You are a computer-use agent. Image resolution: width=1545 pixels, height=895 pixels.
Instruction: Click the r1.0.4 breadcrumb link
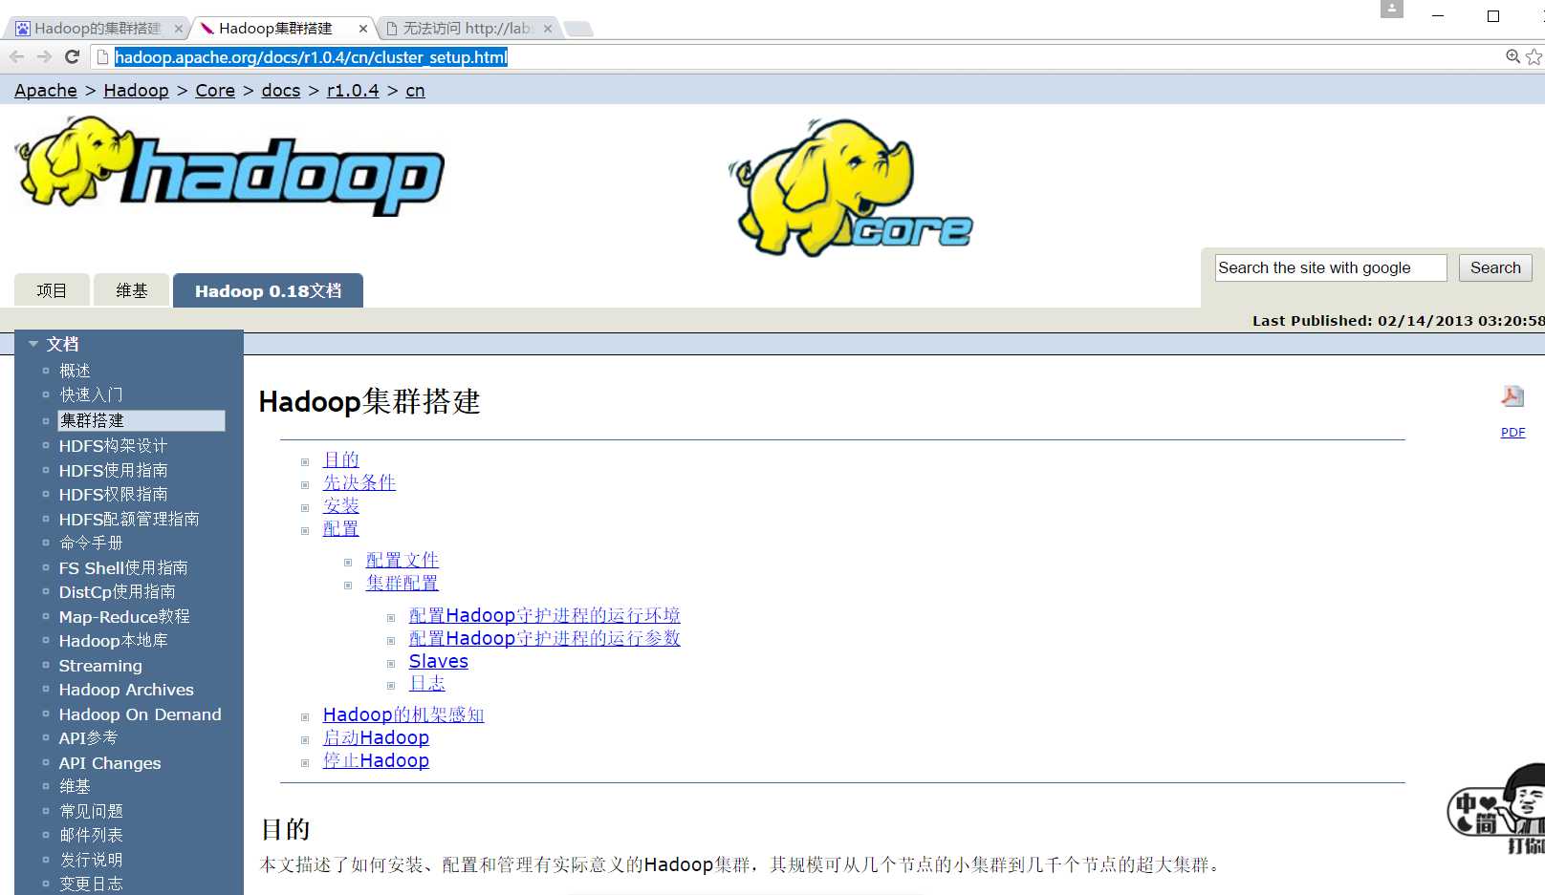(x=353, y=91)
